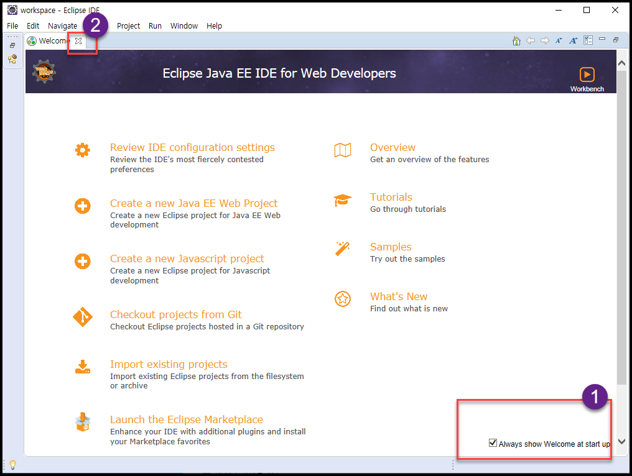Click the light bulb tip icon

coord(12,465)
